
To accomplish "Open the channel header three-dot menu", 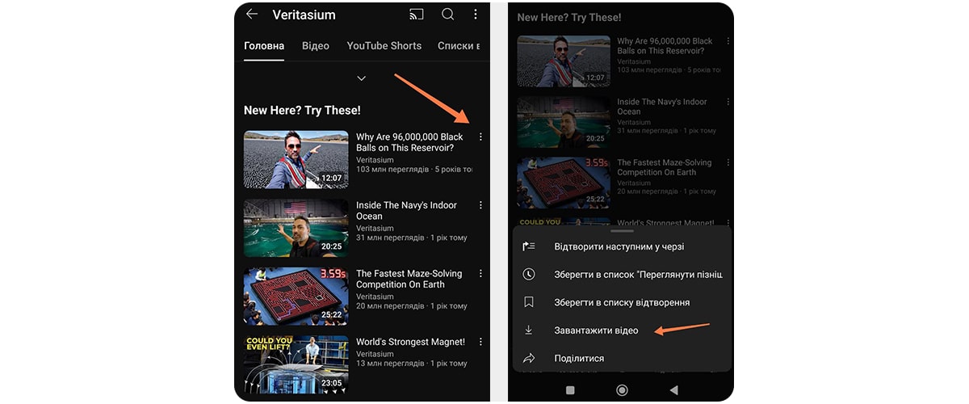I will (x=476, y=15).
